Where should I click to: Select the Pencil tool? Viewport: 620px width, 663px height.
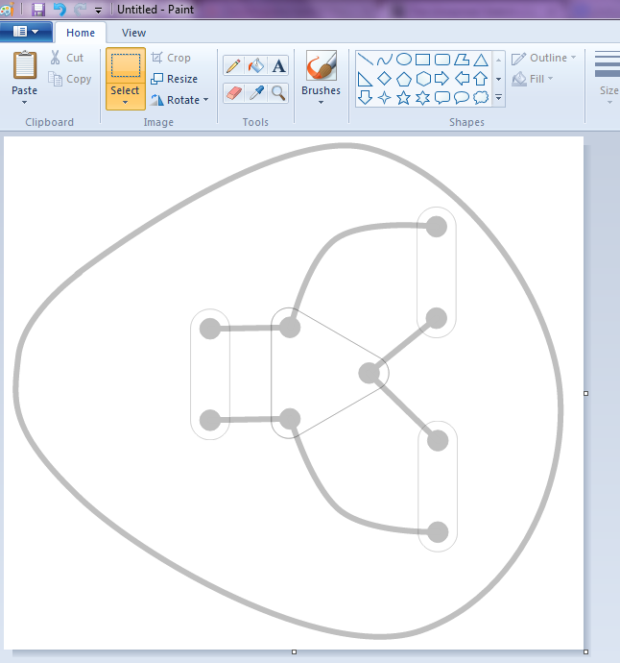point(233,66)
